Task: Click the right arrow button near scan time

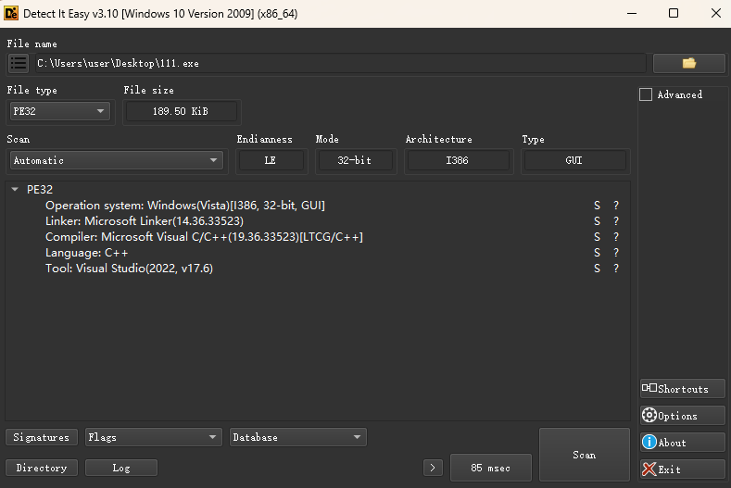Action: pyautogui.click(x=433, y=468)
